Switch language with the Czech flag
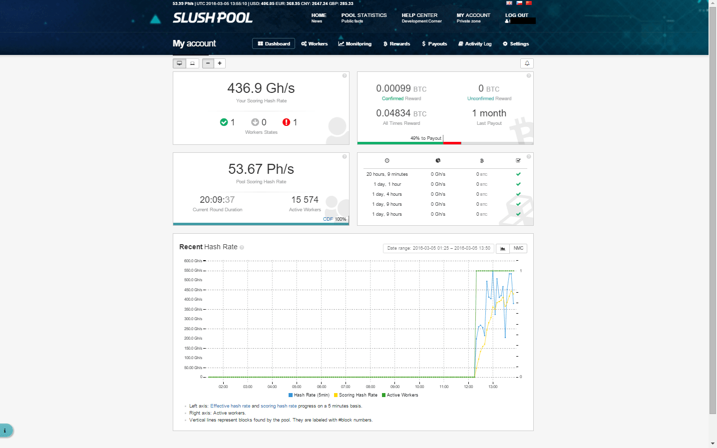717x448 pixels. (x=519, y=3)
